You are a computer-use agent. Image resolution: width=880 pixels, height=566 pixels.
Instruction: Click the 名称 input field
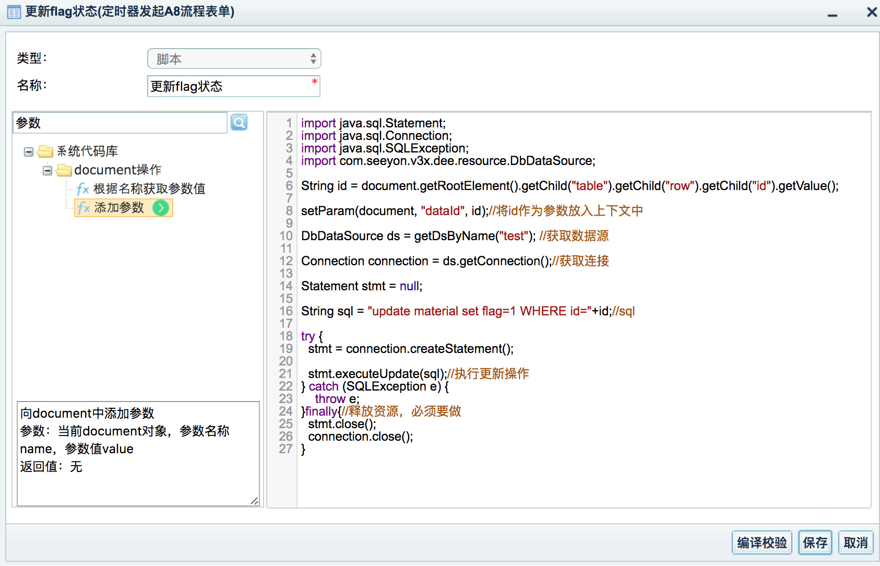click(x=230, y=86)
